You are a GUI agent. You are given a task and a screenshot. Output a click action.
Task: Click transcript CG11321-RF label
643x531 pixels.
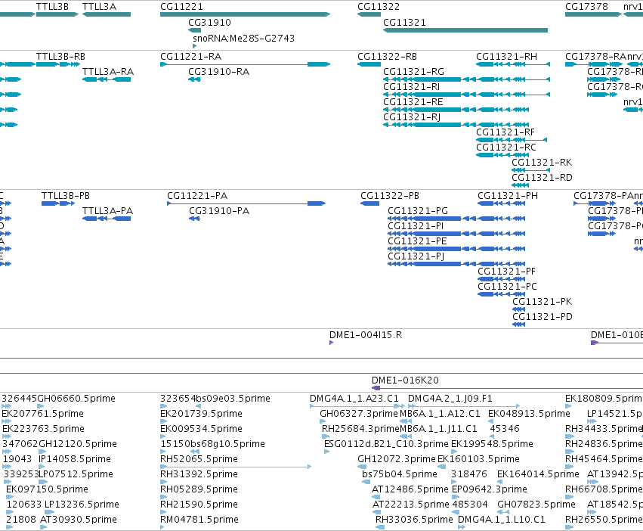(x=505, y=132)
